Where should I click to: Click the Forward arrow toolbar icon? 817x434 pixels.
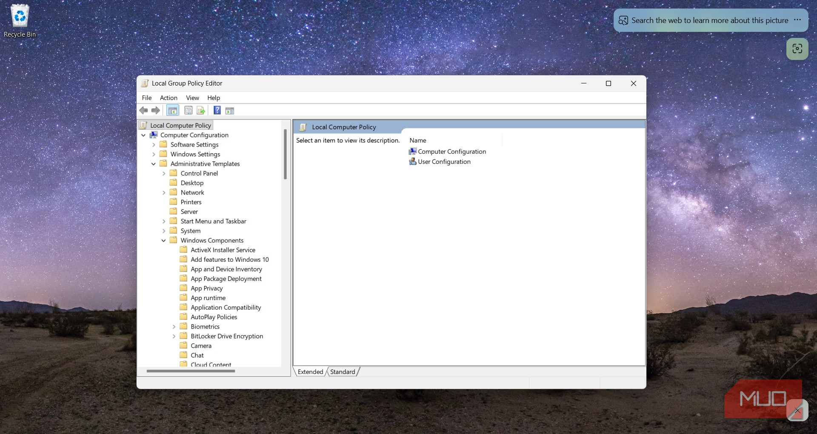[156, 111]
